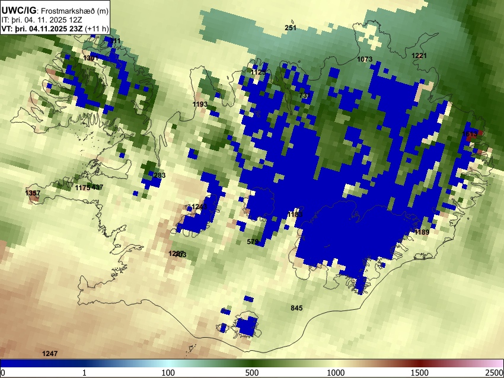
Task: Click the value label 845
Action: 296,308
